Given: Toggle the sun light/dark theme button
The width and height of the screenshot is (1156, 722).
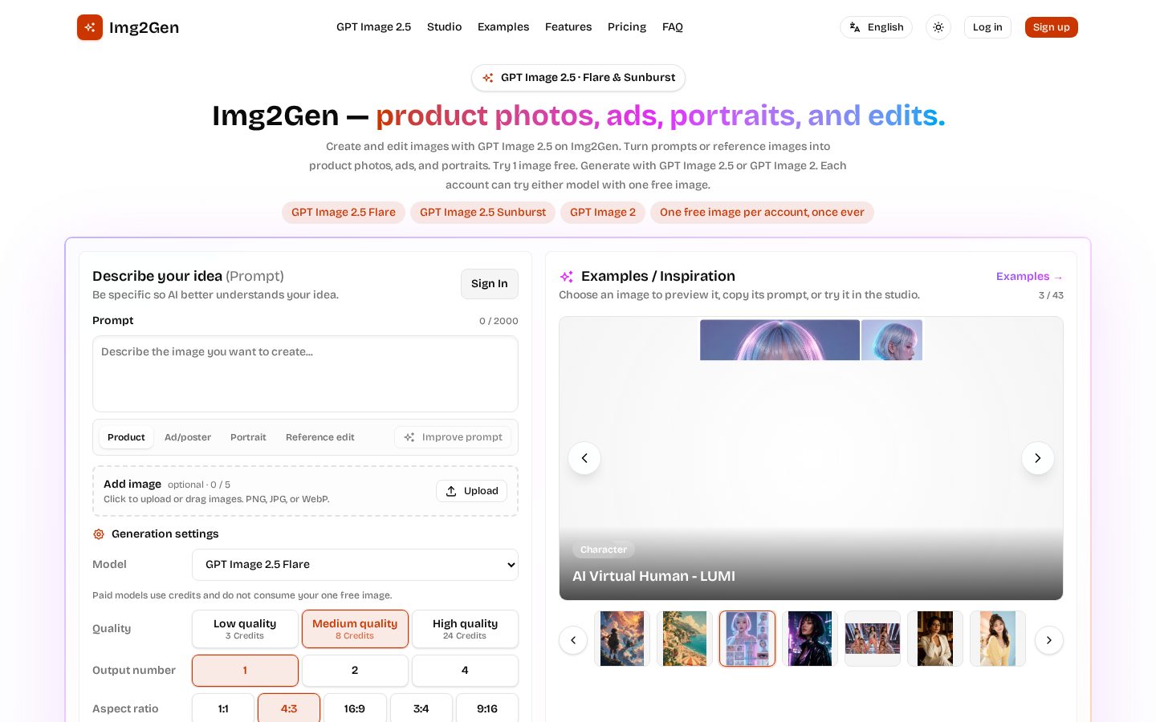Looking at the screenshot, I should point(938,27).
